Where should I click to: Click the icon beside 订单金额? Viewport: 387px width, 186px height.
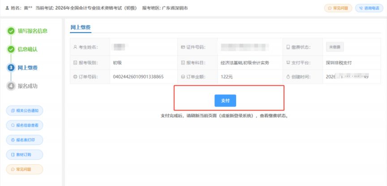(x=183, y=77)
